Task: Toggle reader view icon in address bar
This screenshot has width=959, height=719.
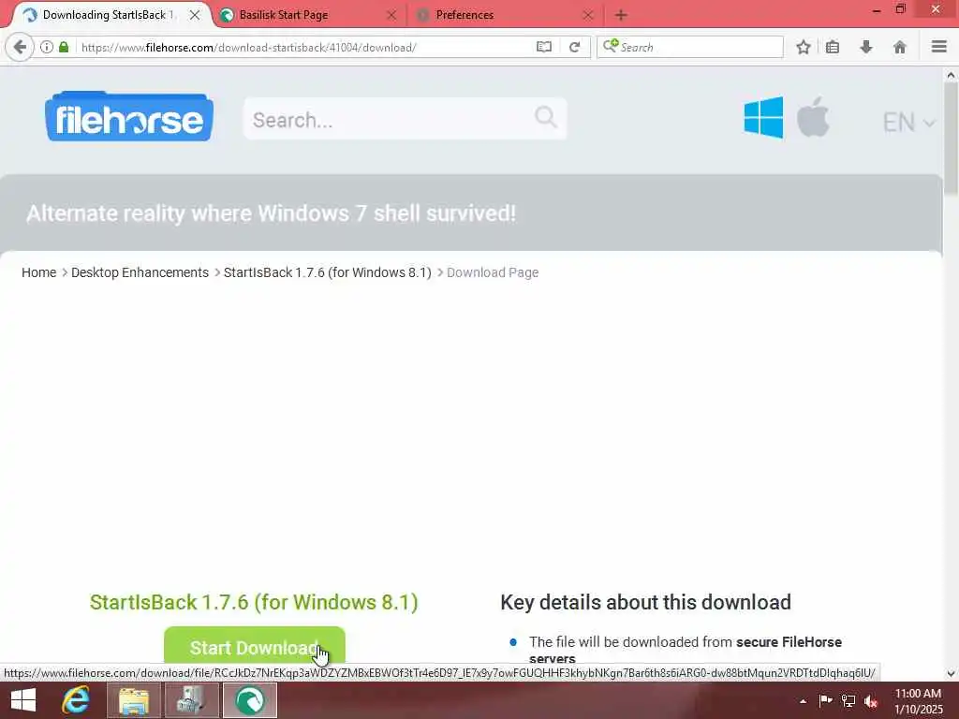Action: point(544,47)
